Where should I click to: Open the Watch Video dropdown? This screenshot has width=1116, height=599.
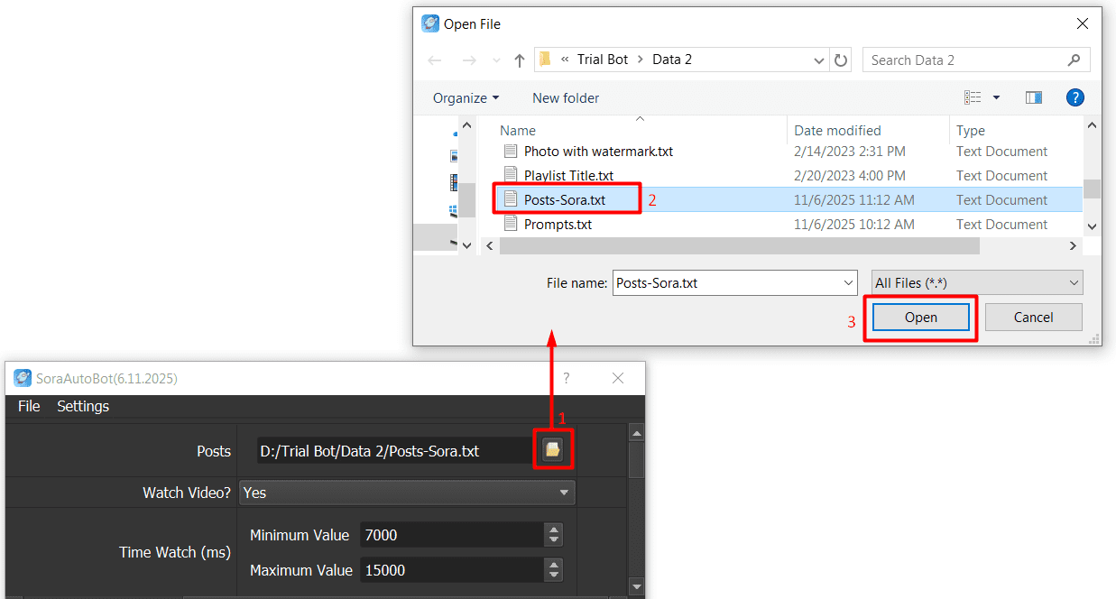point(406,493)
